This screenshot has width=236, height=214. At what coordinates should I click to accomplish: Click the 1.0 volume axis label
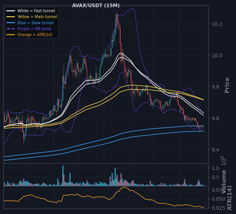[216, 168]
